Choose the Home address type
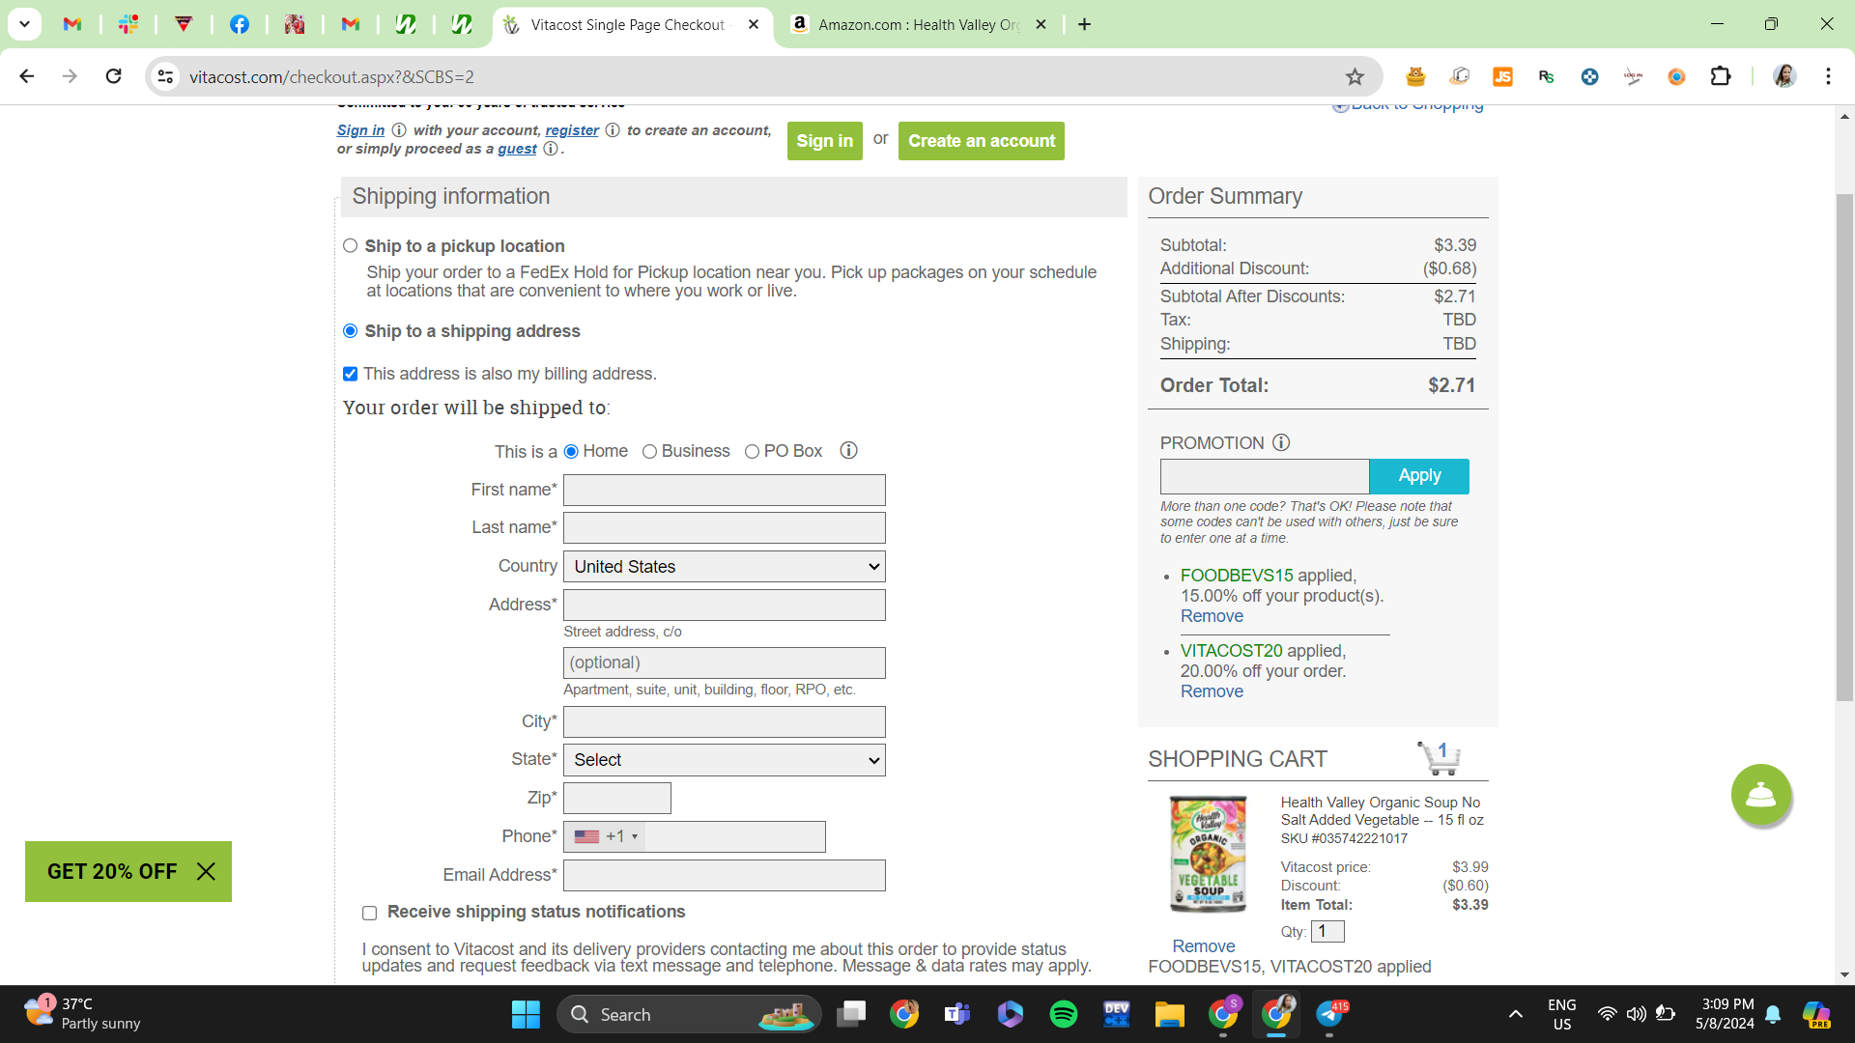This screenshot has height=1043, width=1855. [571, 452]
